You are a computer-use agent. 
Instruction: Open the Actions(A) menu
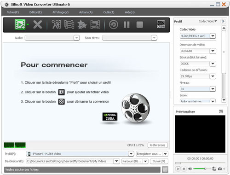pos(86,12)
